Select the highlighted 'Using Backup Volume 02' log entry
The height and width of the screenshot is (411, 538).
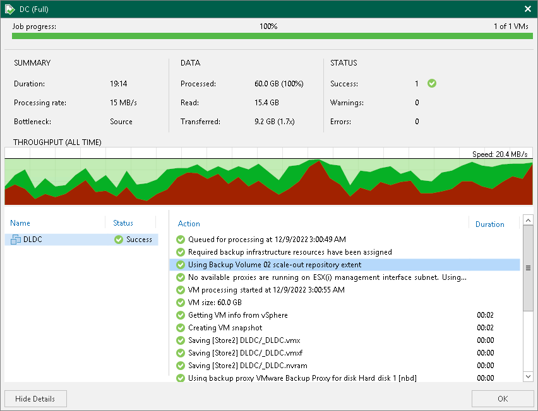click(284, 265)
